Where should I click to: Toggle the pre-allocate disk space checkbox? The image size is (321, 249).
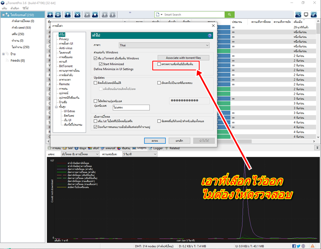159,121
